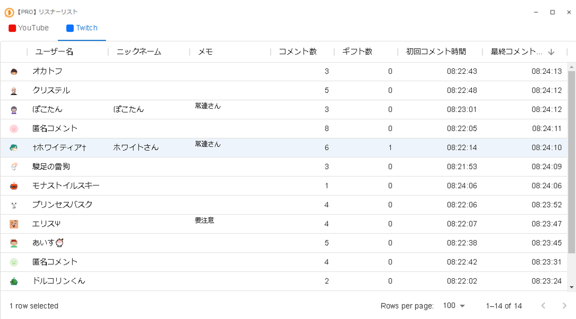
Task: Select the Twitch tab
Action: point(82,28)
